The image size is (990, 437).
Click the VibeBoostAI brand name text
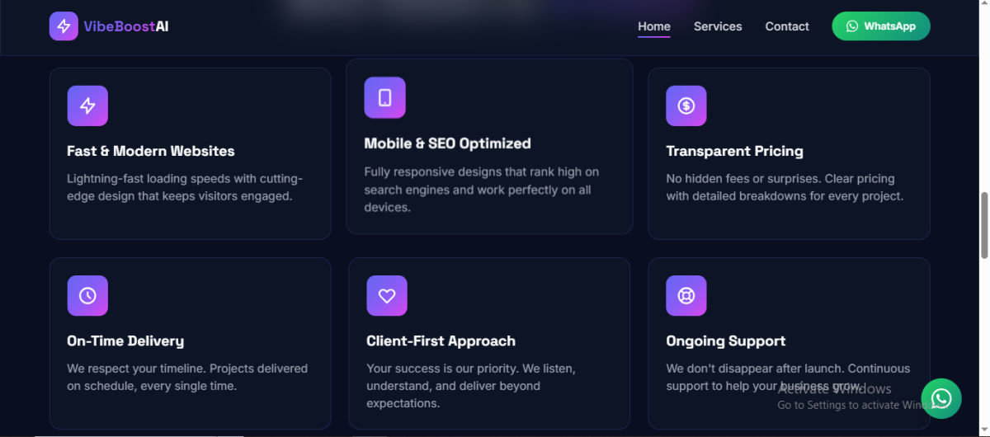pos(126,26)
